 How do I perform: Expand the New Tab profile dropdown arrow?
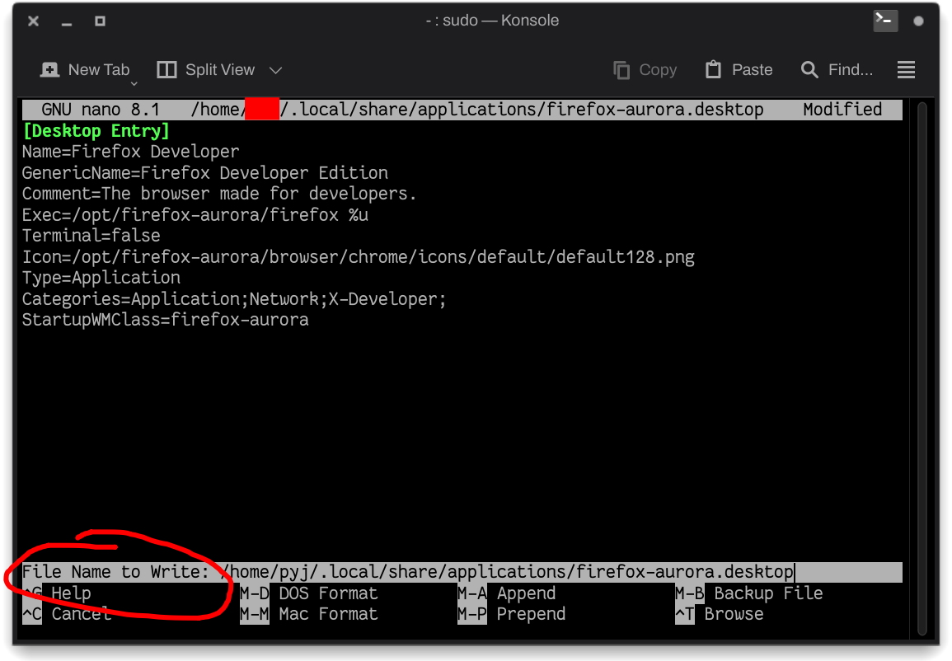(134, 83)
